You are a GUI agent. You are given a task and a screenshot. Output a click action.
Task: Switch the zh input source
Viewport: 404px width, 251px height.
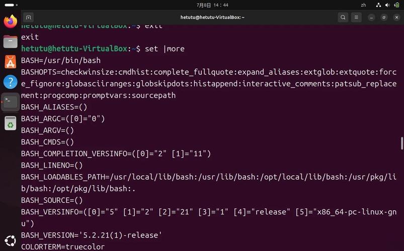[x=363, y=5]
